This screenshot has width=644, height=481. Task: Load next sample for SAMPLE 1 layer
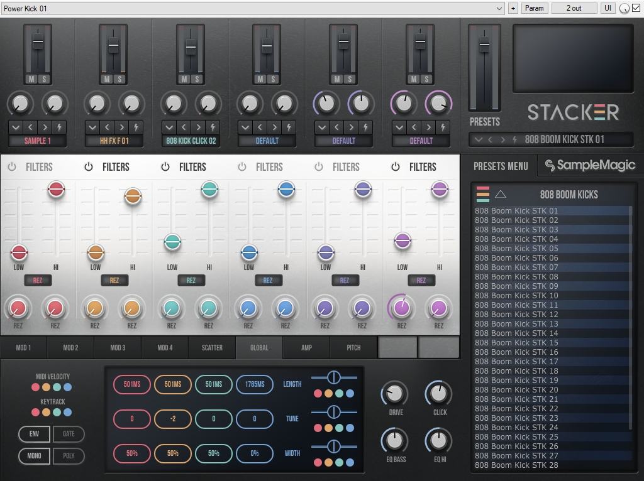(x=45, y=127)
